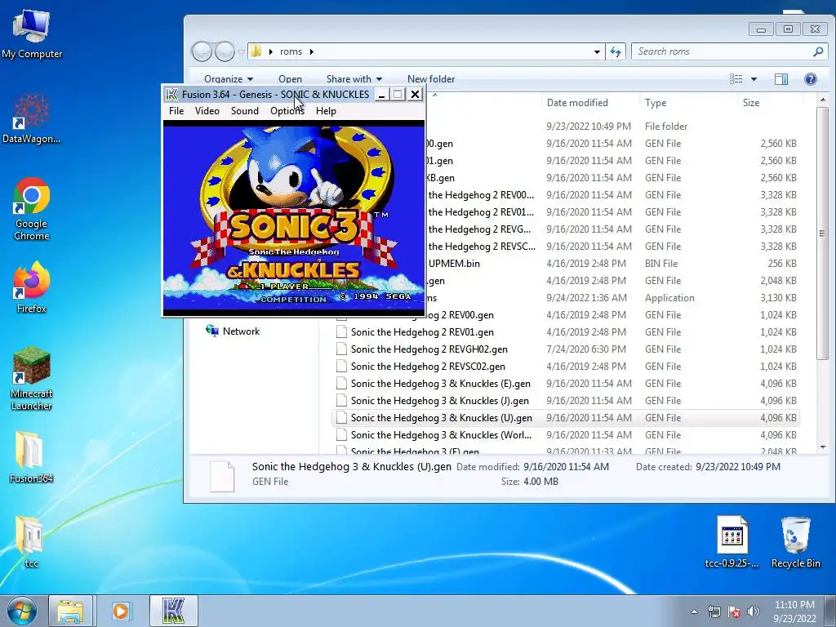Click file icon of Knuckles (E).gen row
Screen dimensions: 836x627
click(341, 384)
